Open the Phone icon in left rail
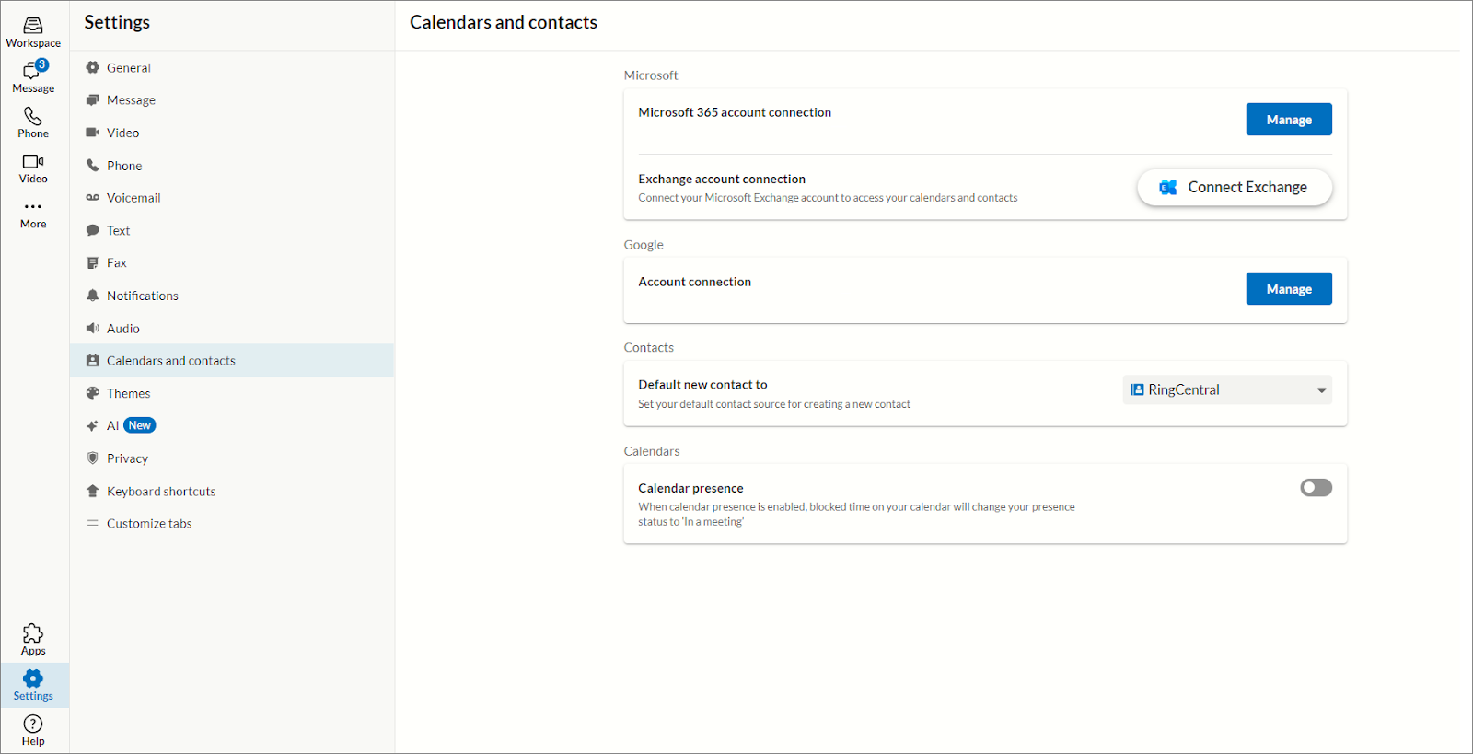1473x754 pixels. pos(33,116)
